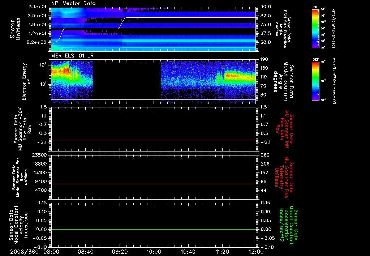Click the green "Model Constant acceleration" label
The width and height of the screenshot is (370, 256).
[289, 226]
